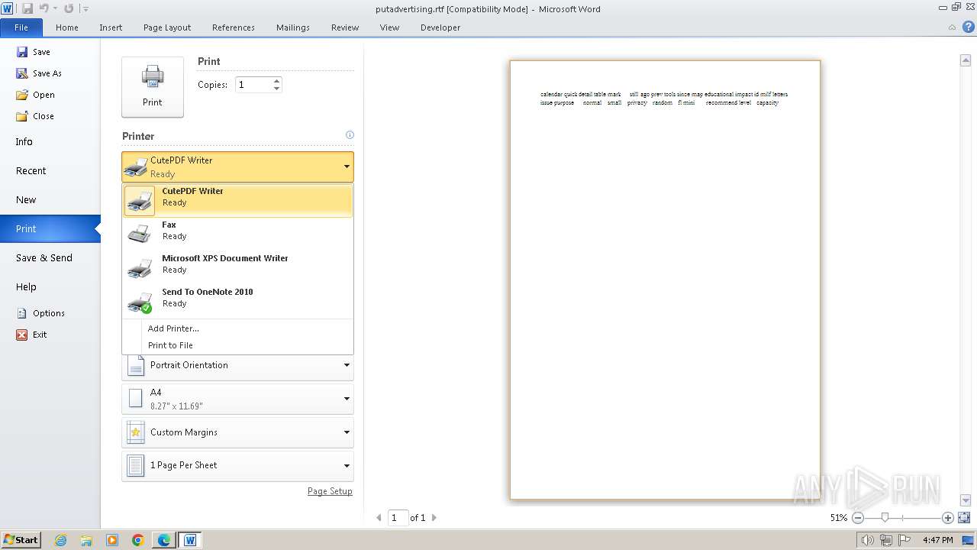Open the Developer tab
This screenshot has width=977, height=550.
(x=440, y=27)
